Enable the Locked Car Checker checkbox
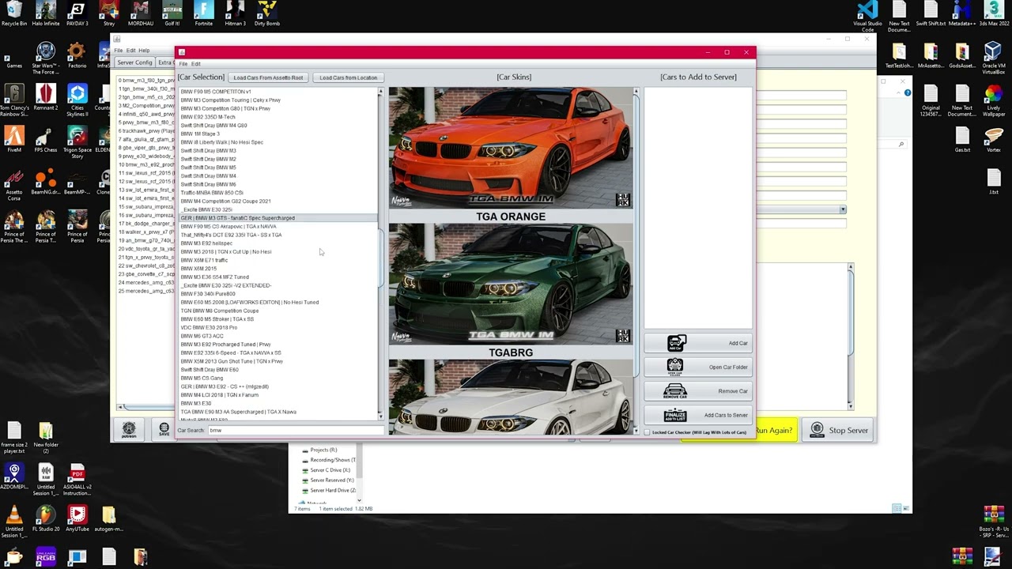This screenshot has height=569, width=1012. (x=648, y=432)
